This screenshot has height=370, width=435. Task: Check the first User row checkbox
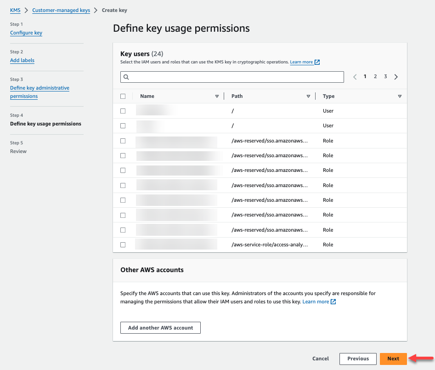point(123,111)
